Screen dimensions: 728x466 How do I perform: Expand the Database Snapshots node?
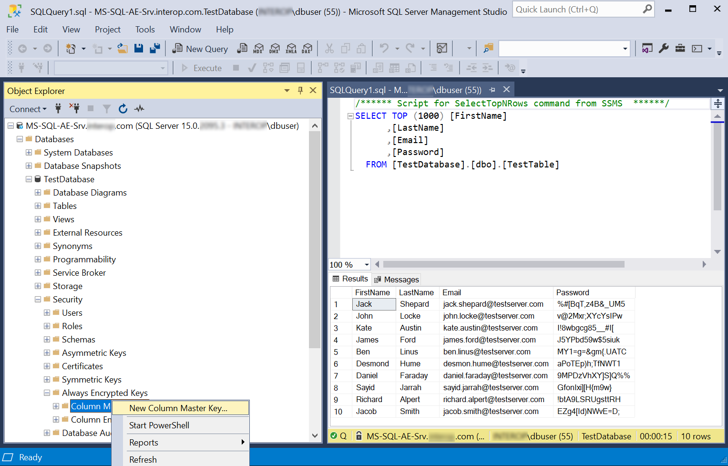tap(29, 166)
